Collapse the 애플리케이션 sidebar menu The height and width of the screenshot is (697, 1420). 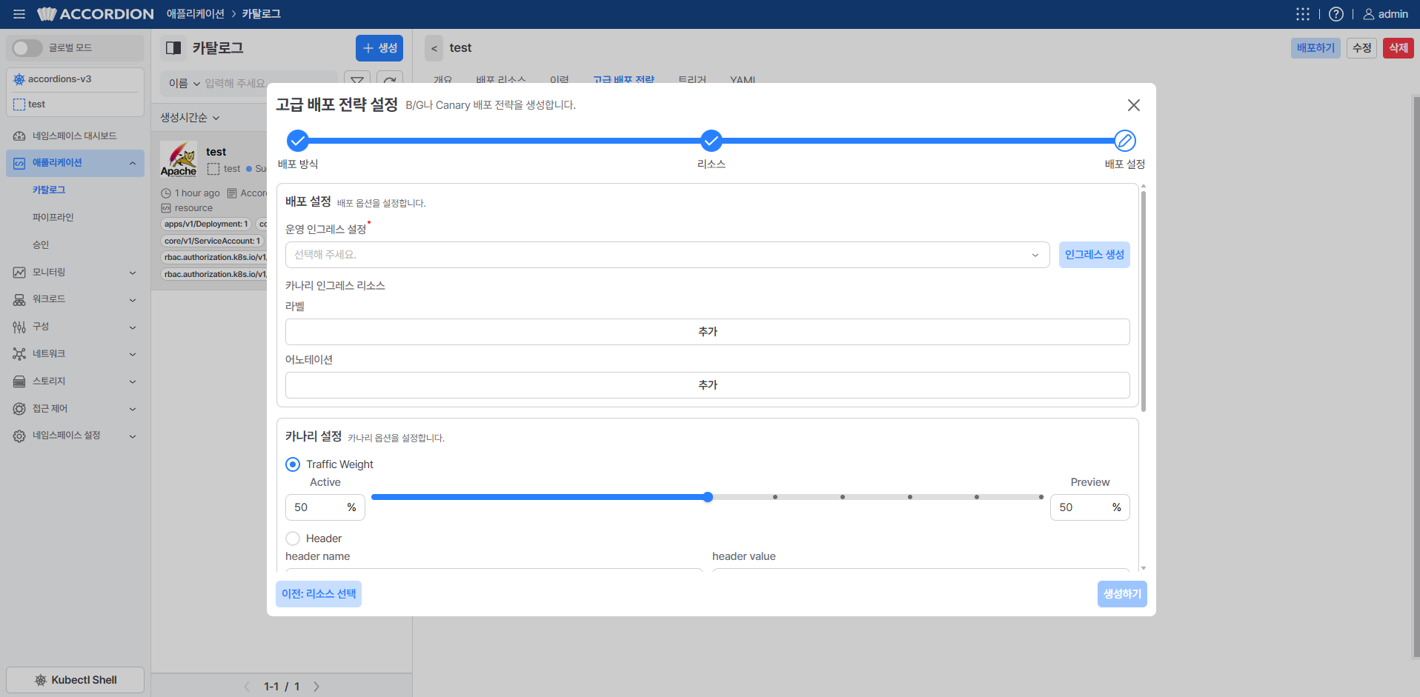tap(76, 163)
